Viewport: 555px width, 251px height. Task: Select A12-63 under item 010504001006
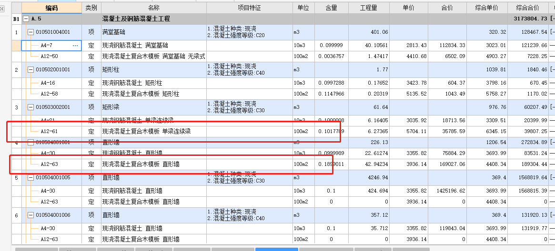coord(50,239)
